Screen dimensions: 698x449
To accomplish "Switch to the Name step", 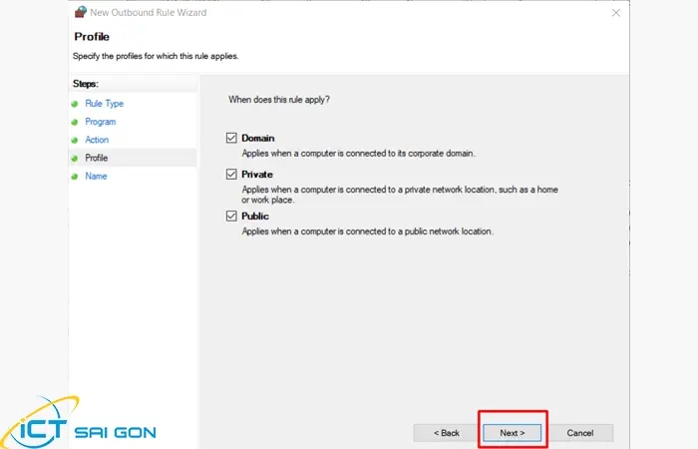I will point(96,177).
